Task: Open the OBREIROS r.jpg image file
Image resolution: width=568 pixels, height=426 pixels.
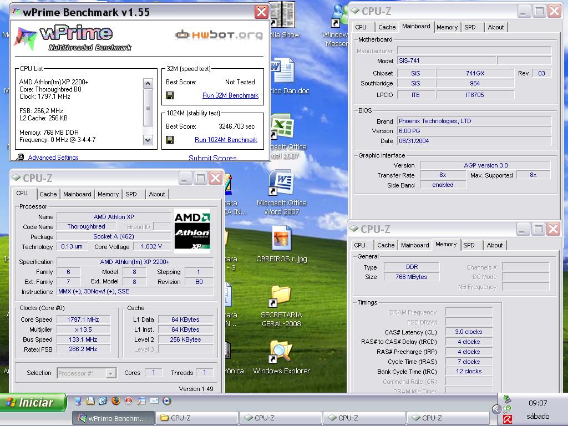Action: click(281, 244)
